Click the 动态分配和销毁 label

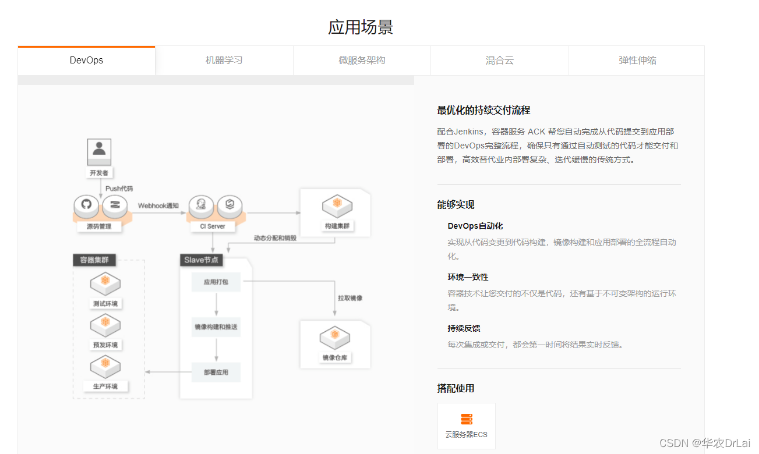tap(275, 238)
